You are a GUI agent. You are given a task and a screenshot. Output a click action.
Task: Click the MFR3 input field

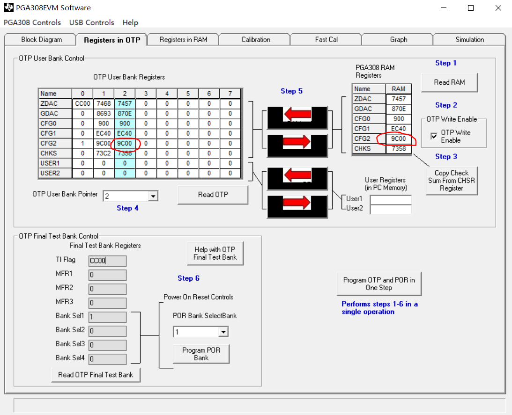coord(107,303)
